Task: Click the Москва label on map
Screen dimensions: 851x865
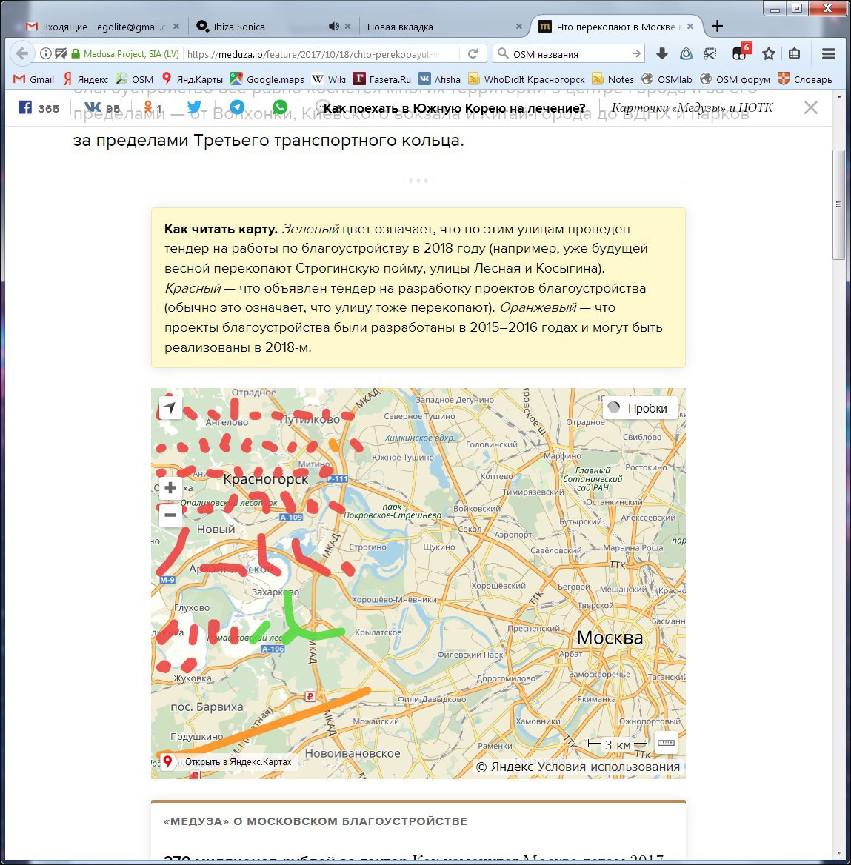Action: pos(610,637)
